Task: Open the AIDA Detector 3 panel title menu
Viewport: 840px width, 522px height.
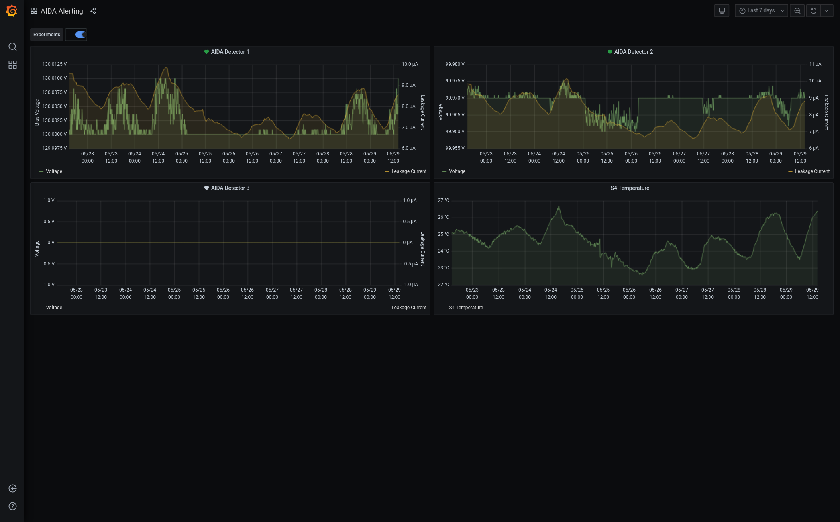Action: coord(230,188)
